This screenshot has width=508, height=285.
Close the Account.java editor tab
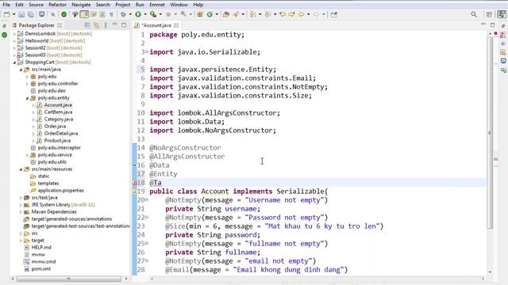point(176,25)
